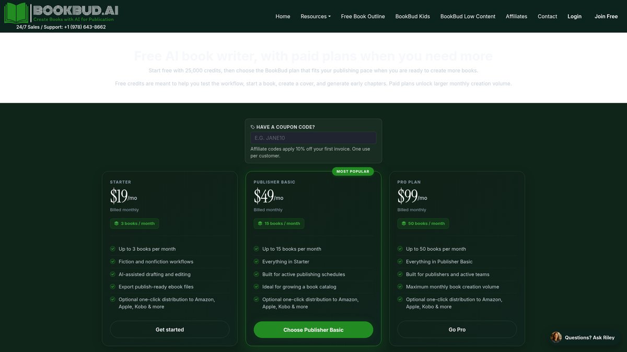Click the Go Pro button
Viewport: 627px width, 352px height.
pos(457,330)
